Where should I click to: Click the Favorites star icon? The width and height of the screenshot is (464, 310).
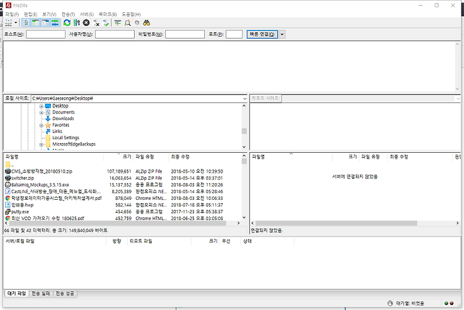tap(48, 125)
